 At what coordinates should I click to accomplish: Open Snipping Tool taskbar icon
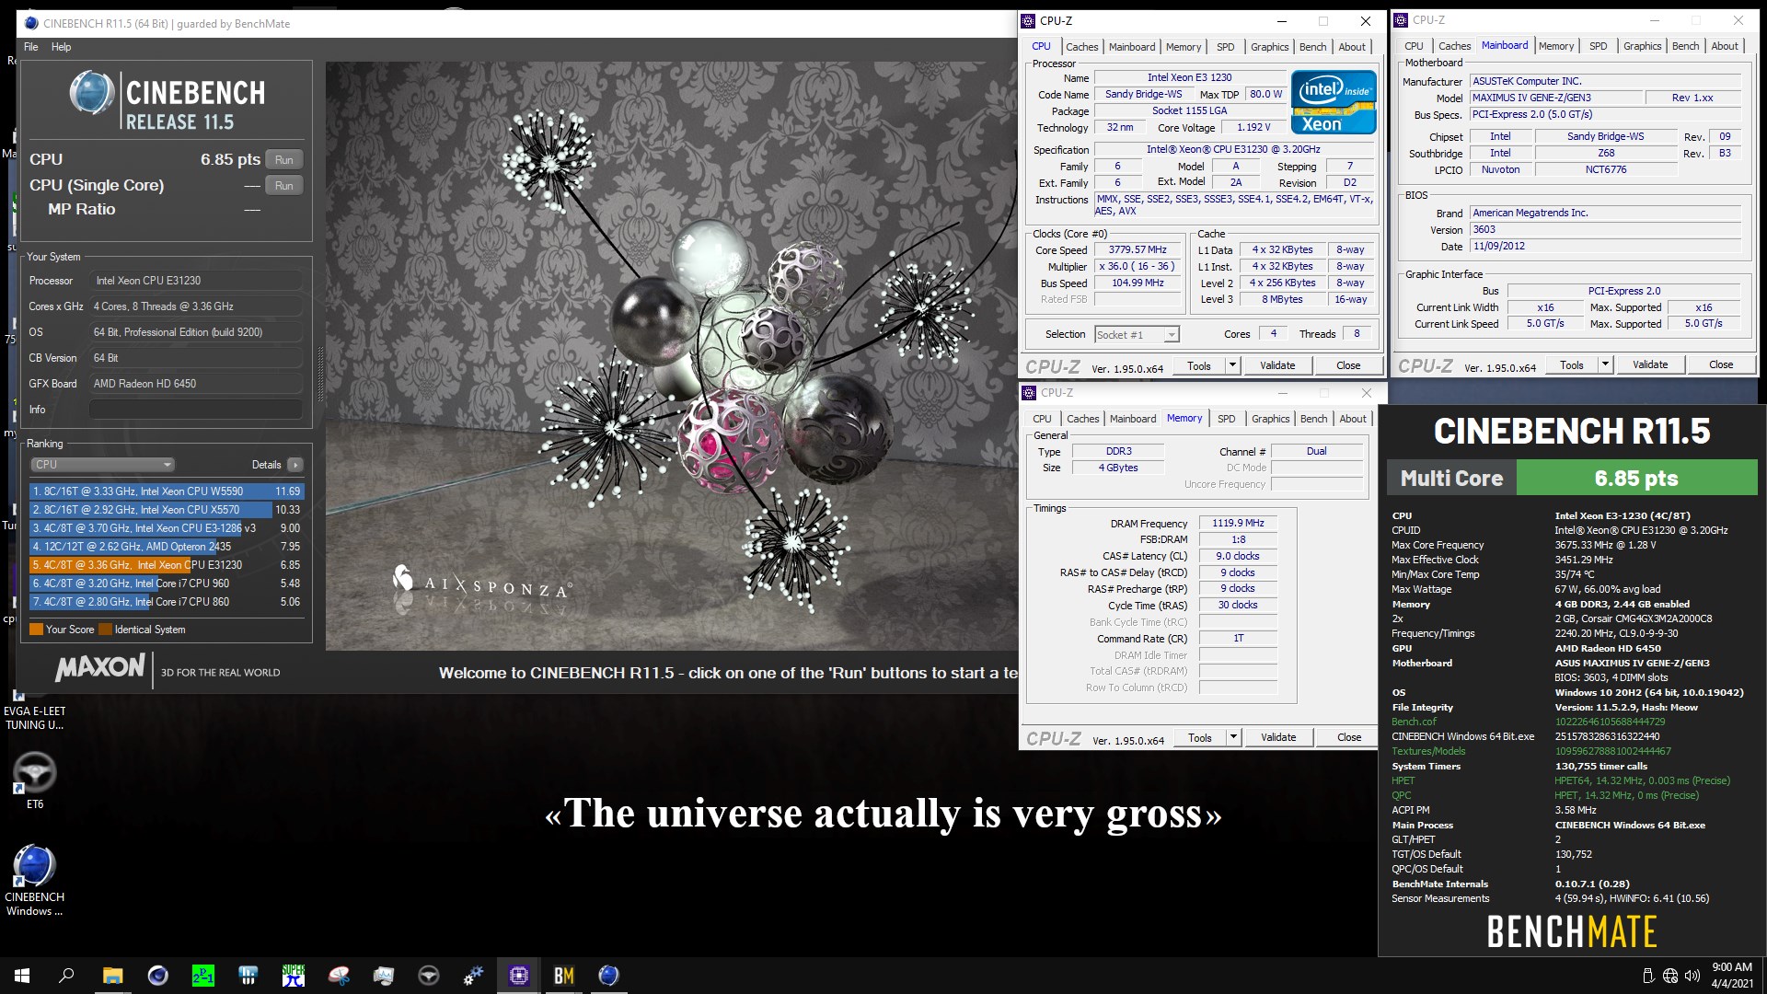pos(339,976)
